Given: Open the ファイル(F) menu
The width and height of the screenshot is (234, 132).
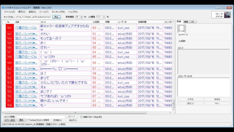Looking at the screenshot, I should 10,12.
